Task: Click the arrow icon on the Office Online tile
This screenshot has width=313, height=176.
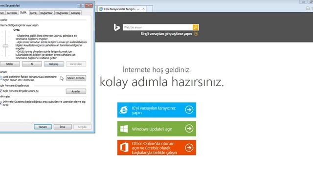Action: (189, 148)
